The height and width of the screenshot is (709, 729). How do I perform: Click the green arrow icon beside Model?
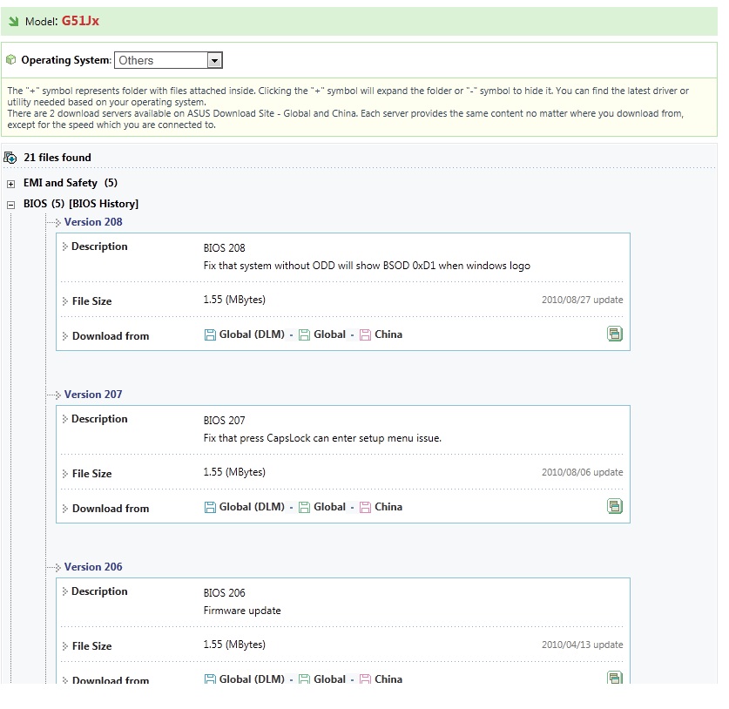[13, 21]
